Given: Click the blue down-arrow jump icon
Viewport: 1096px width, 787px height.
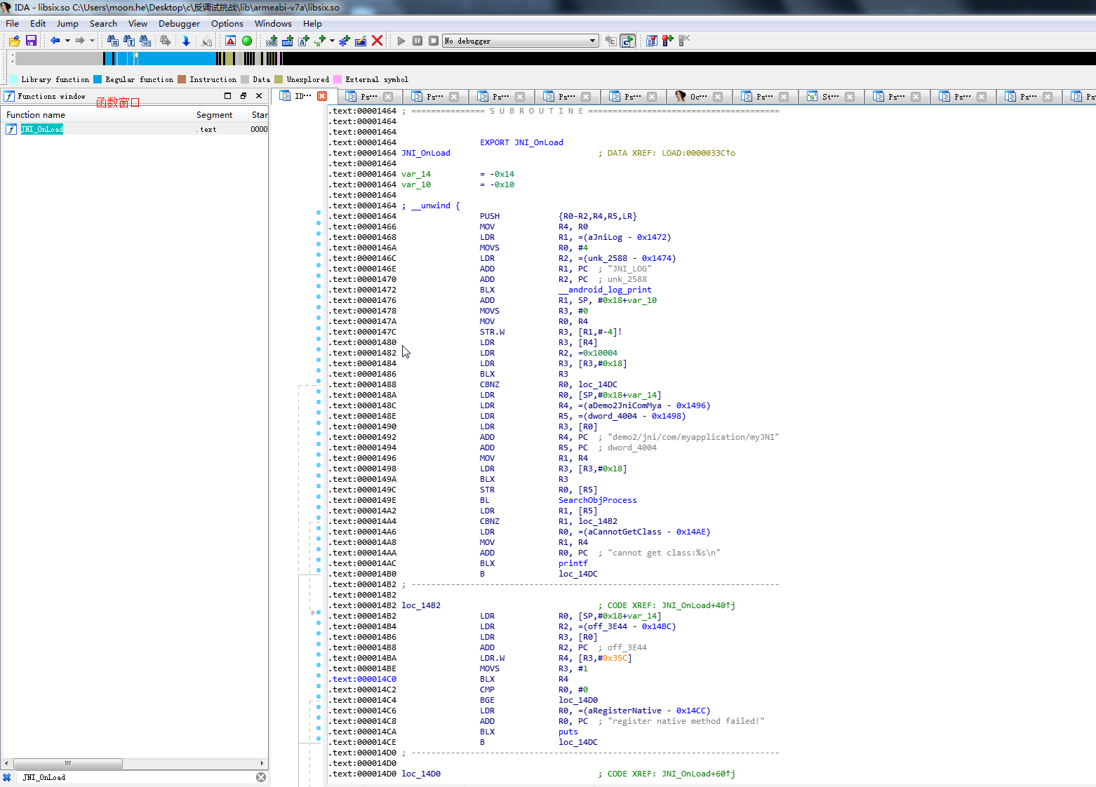Looking at the screenshot, I should tap(186, 41).
